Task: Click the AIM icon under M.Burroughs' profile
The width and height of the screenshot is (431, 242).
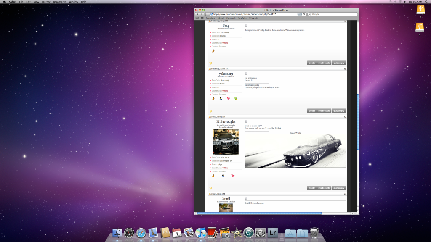Action: [213, 176]
